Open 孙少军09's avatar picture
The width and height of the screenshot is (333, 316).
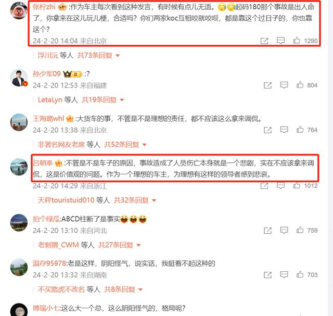[x=19, y=78]
